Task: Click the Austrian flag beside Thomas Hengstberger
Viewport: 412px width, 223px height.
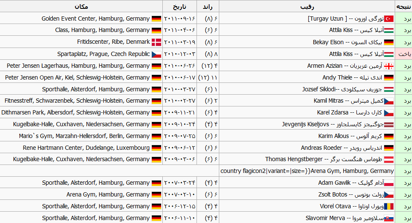Action: (x=388, y=159)
